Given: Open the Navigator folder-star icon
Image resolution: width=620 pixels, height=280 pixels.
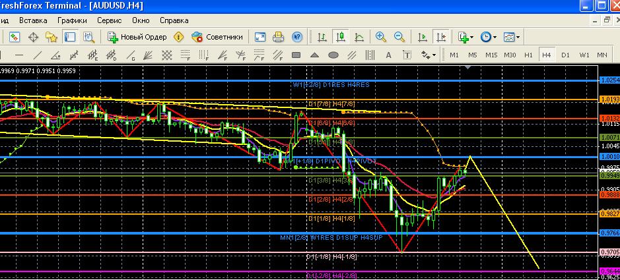Looking at the screenshot, I should (x=52, y=37).
